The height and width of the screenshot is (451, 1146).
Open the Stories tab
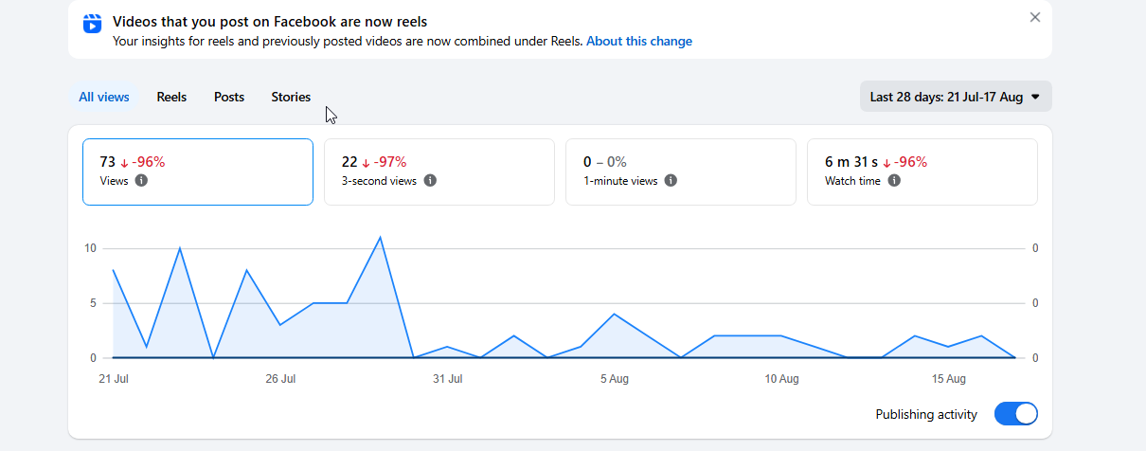(x=291, y=97)
